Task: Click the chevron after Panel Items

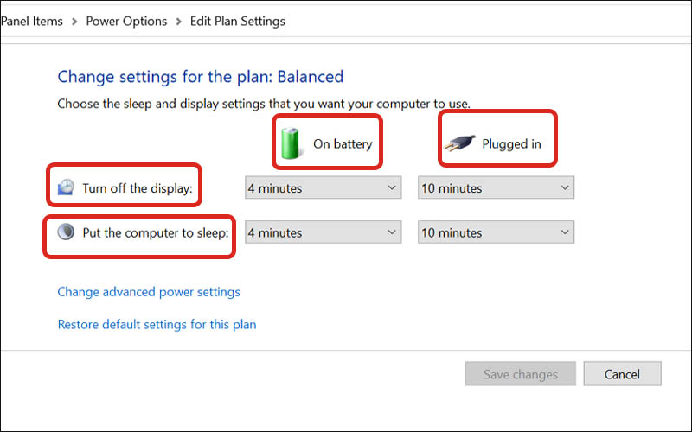Action: coord(74,21)
